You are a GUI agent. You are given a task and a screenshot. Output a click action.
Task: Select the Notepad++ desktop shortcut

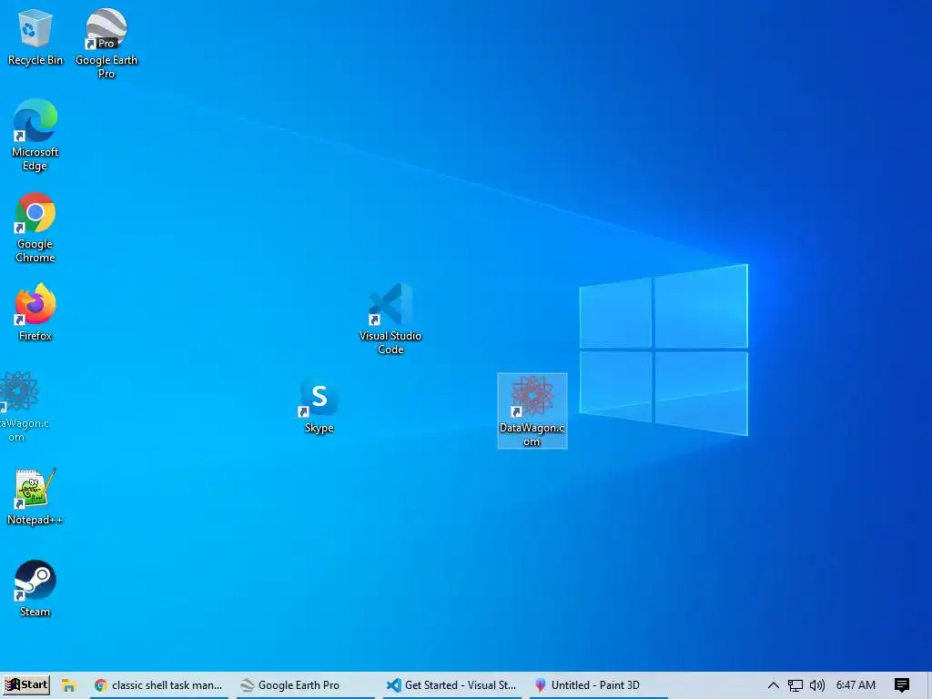35,497
